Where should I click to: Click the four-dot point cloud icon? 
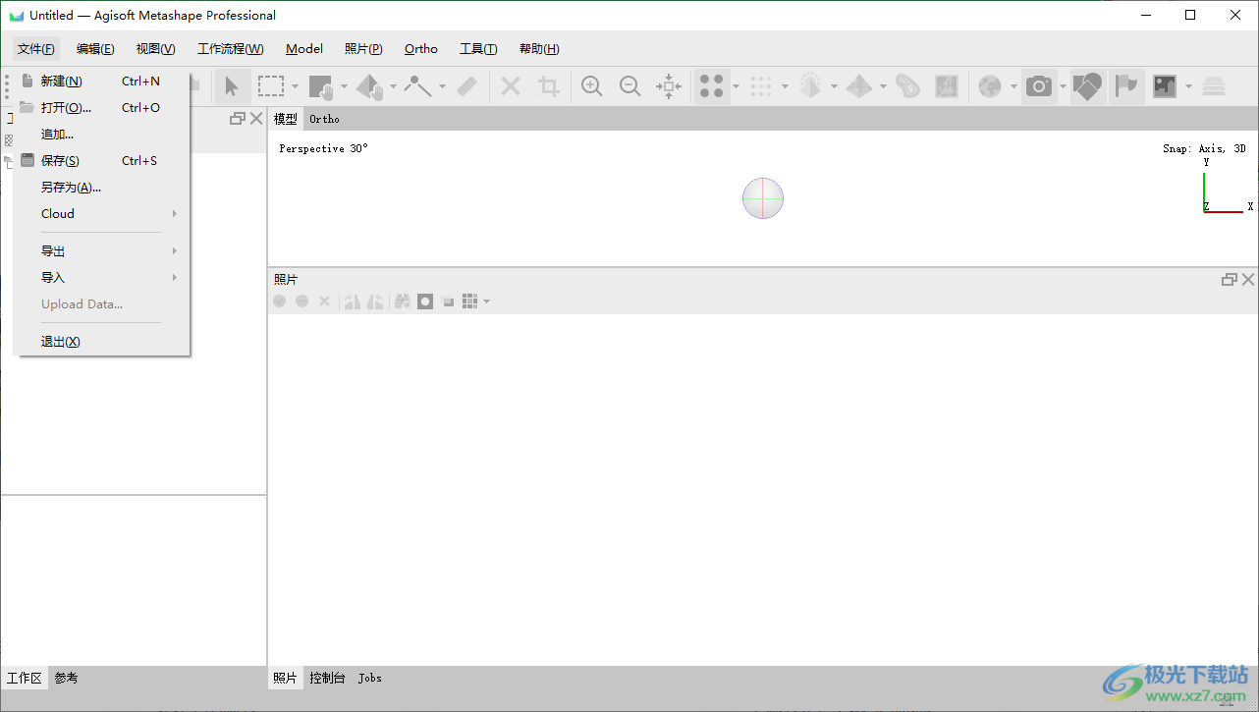[x=712, y=86]
